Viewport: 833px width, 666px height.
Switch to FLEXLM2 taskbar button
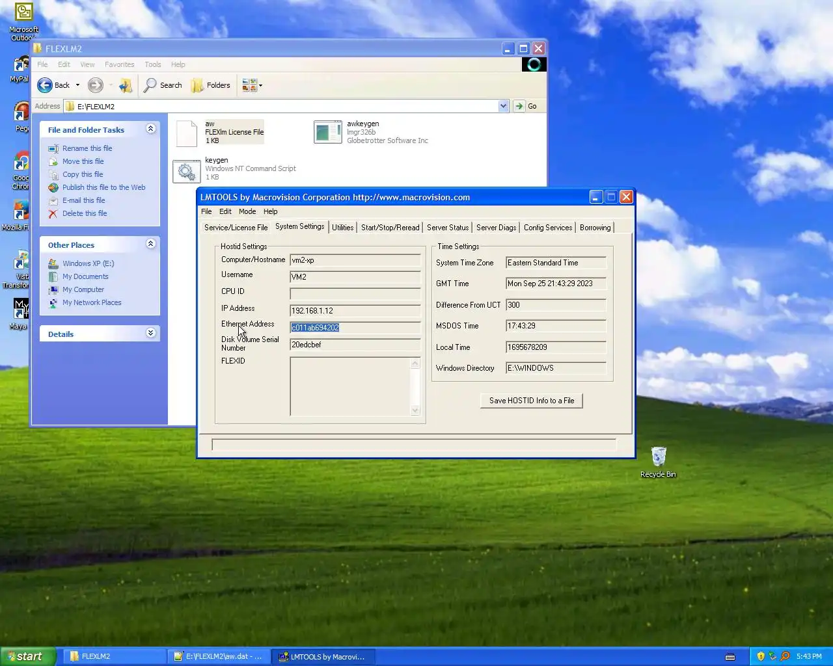[x=113, y=656]
